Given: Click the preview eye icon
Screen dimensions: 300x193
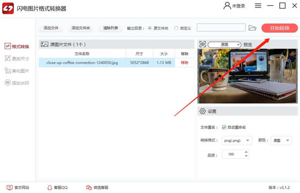Looking at the screenshot, I should pyautogui.click(x=202, y=44).
